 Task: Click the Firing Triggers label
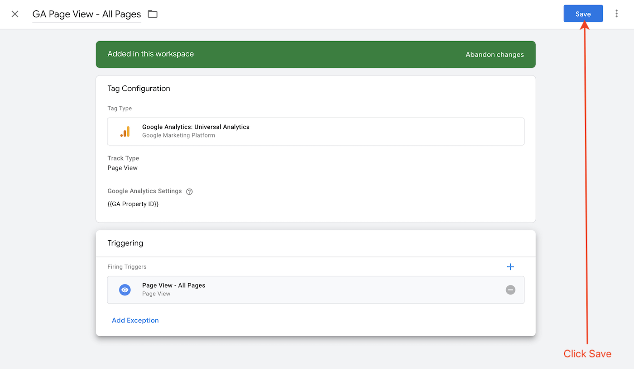tap(127, 267)
